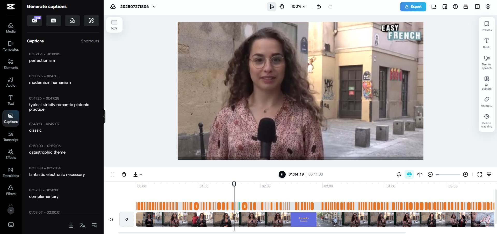This screenshot has width=497, height=234.
Task: Split the clip at the playhead
Action: click(x=112, y=174)
